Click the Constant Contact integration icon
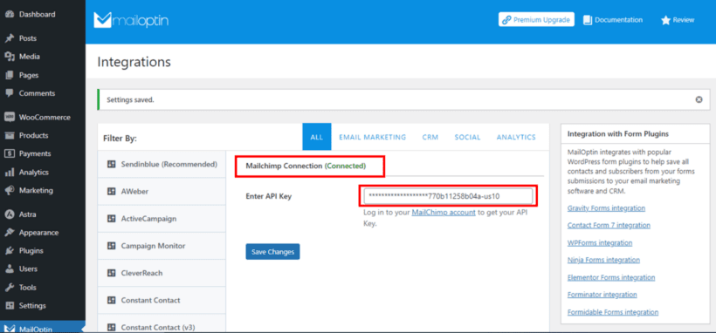 click(111, 301)
